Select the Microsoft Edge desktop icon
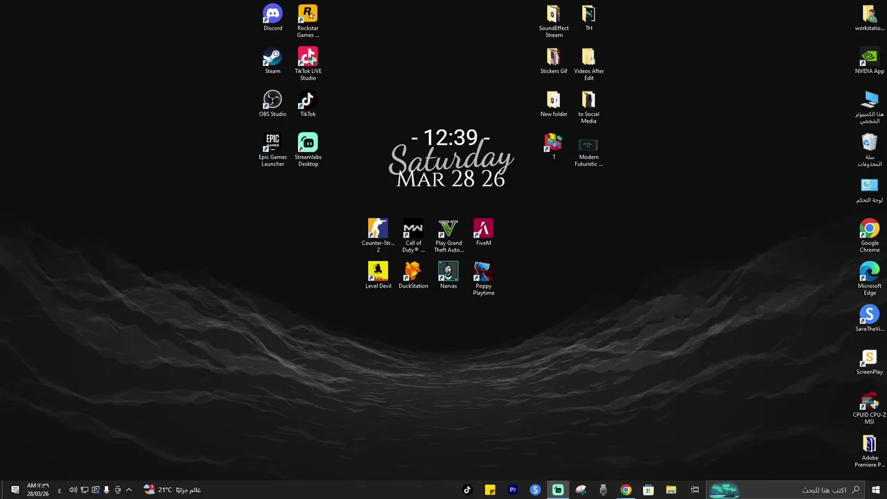This screenshot has height=499, width=887. click(869, 279)
